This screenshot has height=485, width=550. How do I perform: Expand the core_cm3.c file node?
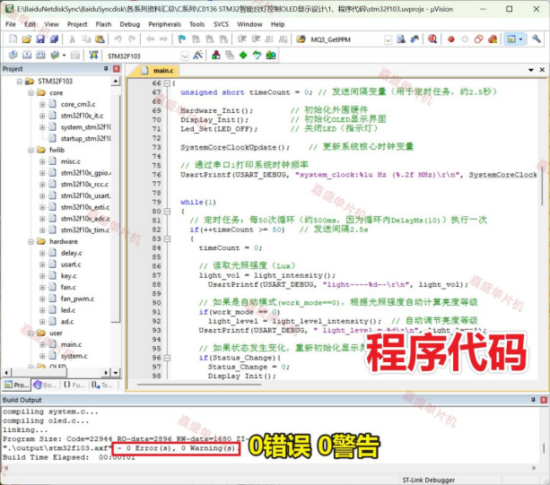42,104
